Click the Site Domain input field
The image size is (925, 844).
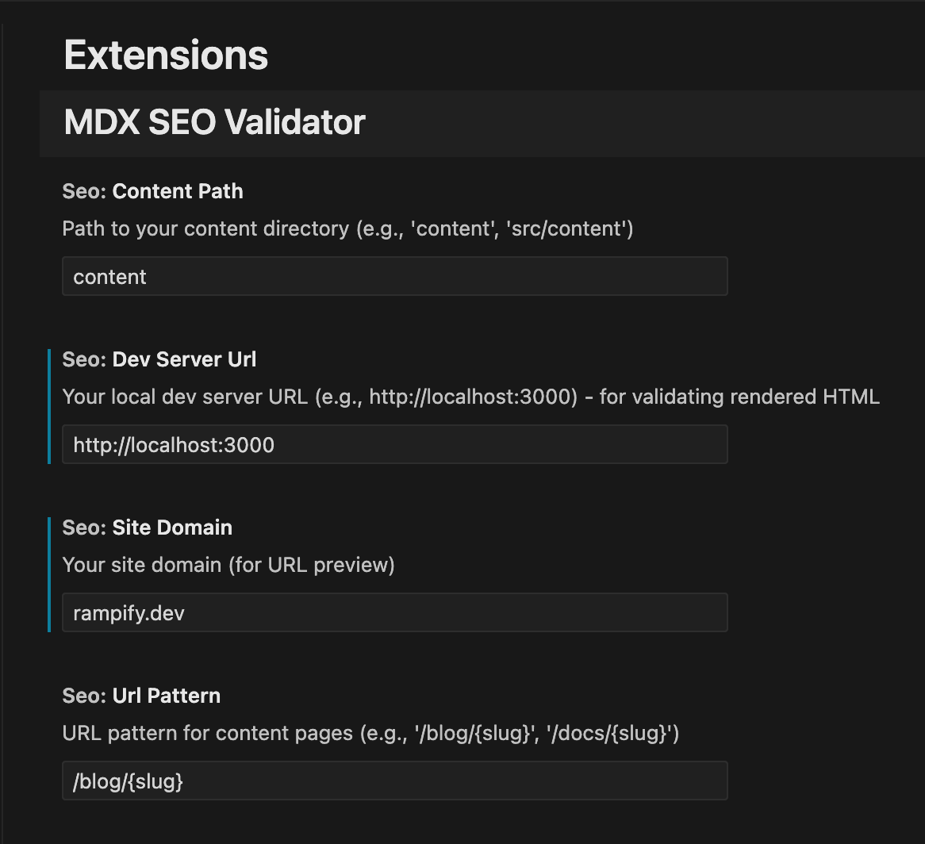(x=394, y=612)
